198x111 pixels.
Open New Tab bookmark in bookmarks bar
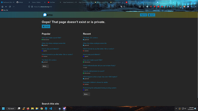coord(5,10)
